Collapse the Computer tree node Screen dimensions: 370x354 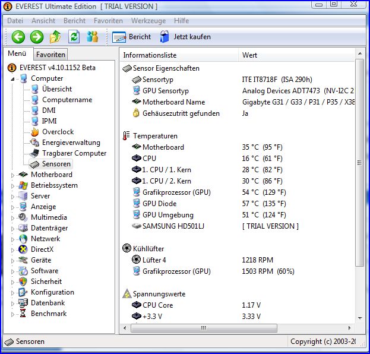point(12,79)
